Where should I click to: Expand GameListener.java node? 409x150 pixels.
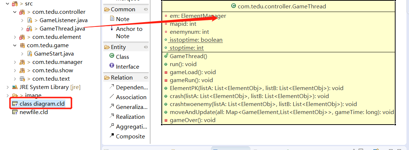[x=23, y=20]
